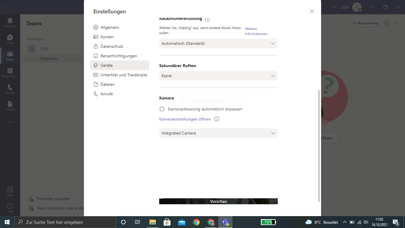Image resolution: width=405 pixels, height=228 pixels.
Task: Click the info icon beside Kameraeinstellungen öffnen
Action: point(217,119)
